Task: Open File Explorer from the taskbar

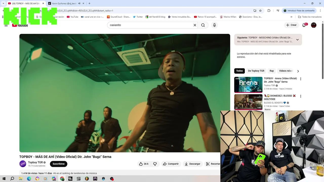Action: (21, 179)
